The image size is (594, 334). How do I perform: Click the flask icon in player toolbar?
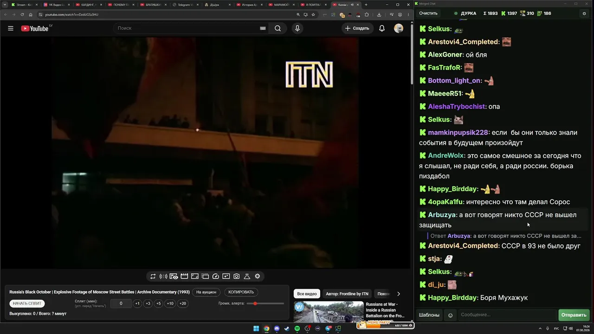pos(247,276)
